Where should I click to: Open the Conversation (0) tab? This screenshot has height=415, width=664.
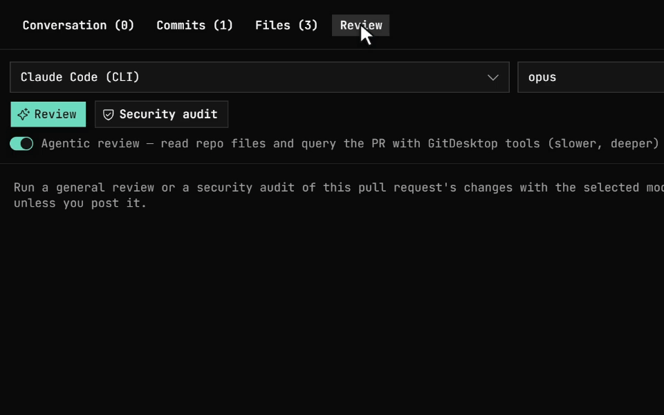click(x=78, y=26)
